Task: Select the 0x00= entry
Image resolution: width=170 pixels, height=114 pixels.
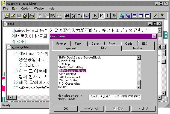Action: click(x=62, y=87)
